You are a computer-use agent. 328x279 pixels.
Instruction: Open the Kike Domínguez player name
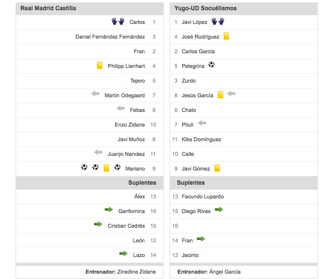pyautogui.click(x=201, y=139)
